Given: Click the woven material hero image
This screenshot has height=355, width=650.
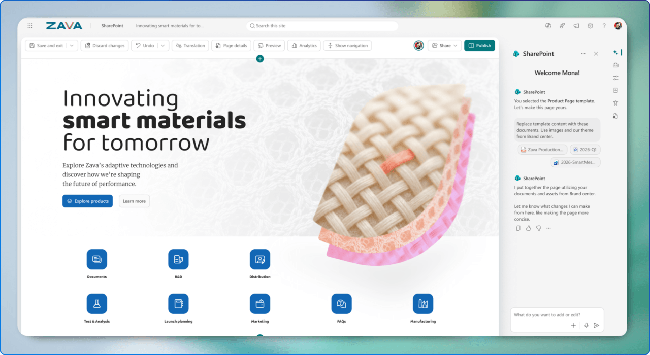Looking at the screenshot, I should click(x=395, y=175).
